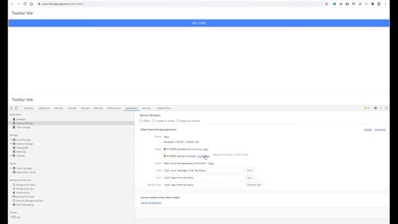
Task: Expand the Cookies tree arrow
Action: click(11, 156)
